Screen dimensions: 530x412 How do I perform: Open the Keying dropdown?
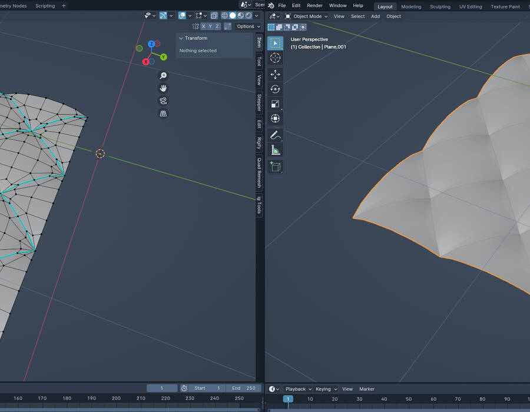click(326, 389)
